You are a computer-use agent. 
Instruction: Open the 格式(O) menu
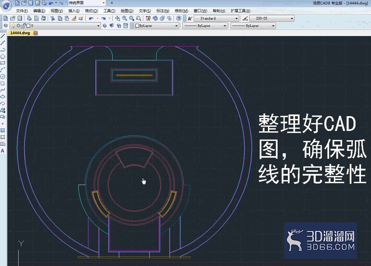tap(91, 11)
